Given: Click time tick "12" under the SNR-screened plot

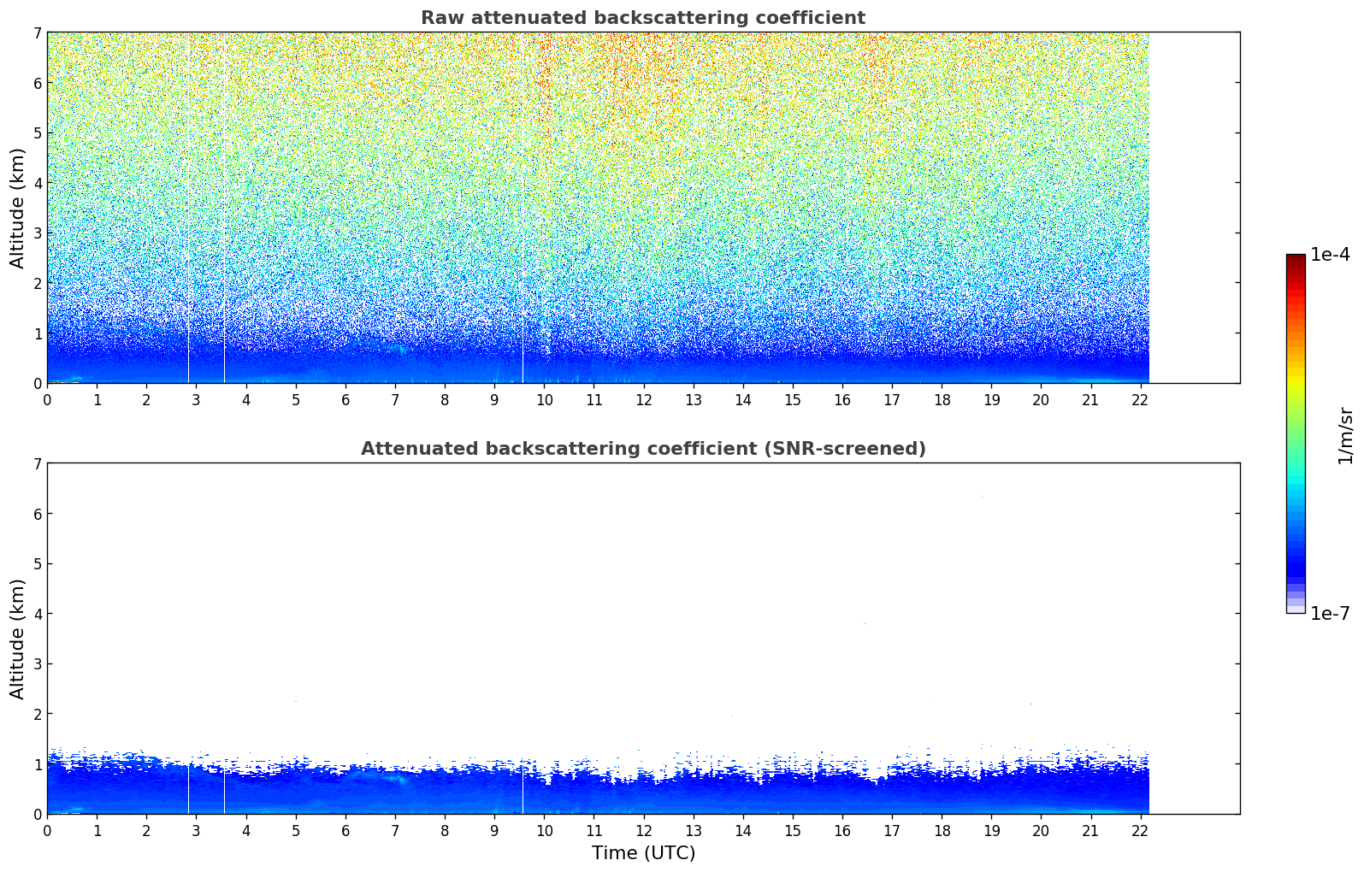Looking at the screenshot, I should click(643, 830).
